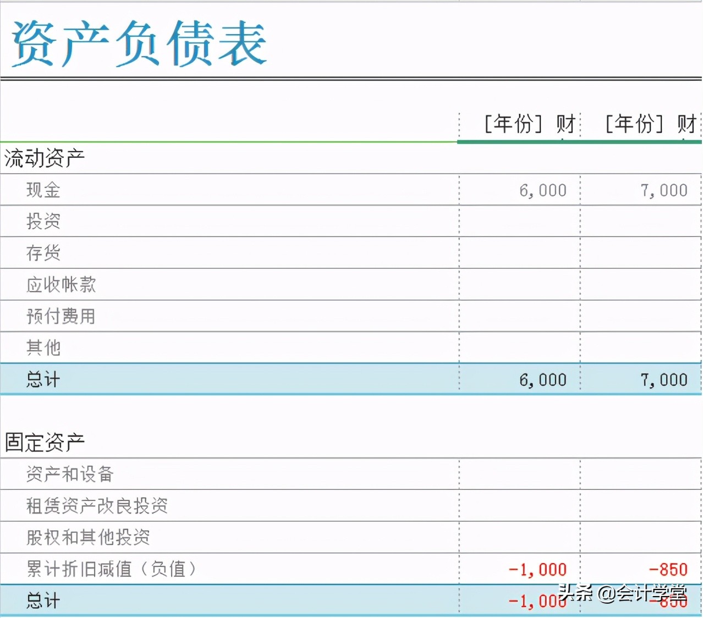Click the 存货 row label
703x618 pixels.
pyautogui.click(x=43, y=253)
